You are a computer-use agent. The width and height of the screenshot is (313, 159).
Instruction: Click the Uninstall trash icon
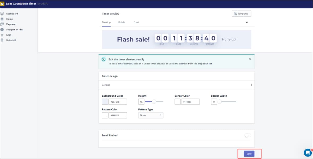tap(2, 40)
